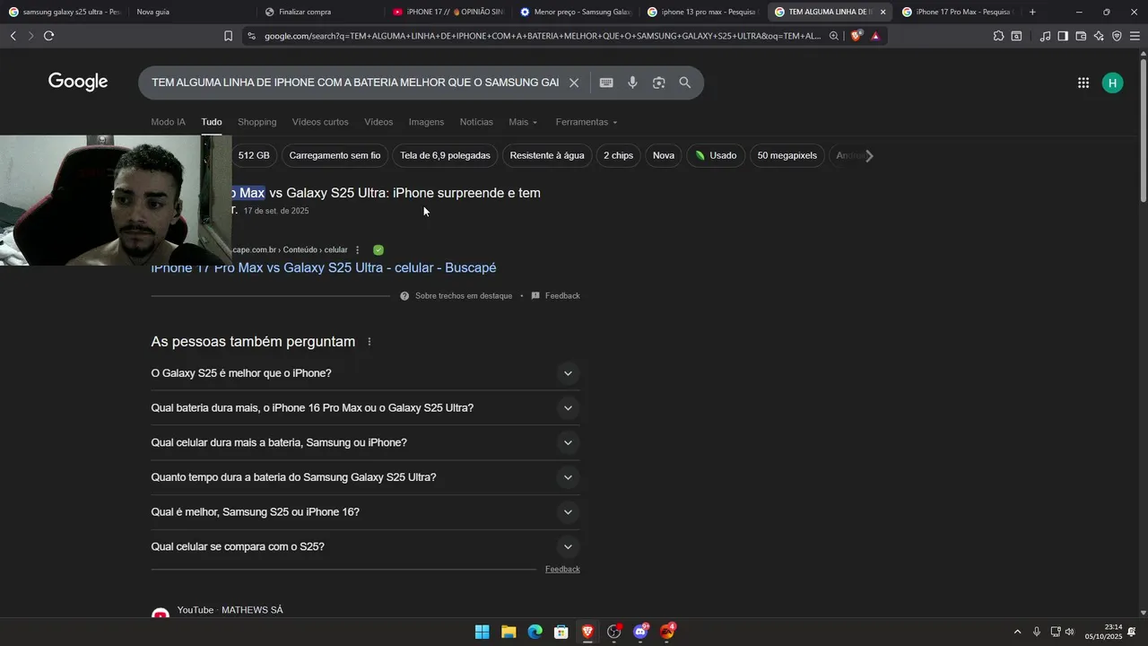Switch to 'iphone 13 pro max' browser tab

coord(702,12)
